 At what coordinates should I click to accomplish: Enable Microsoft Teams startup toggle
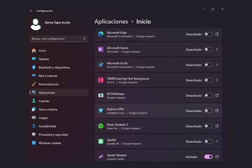[208, 49]
